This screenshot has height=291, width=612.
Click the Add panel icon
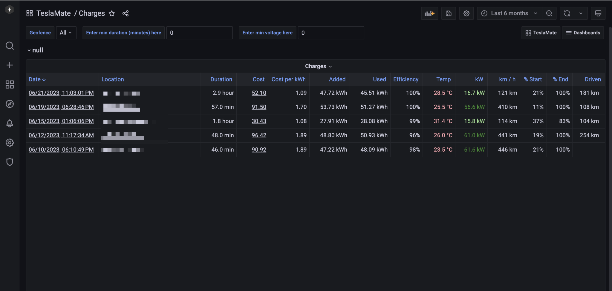coord(429,13)
